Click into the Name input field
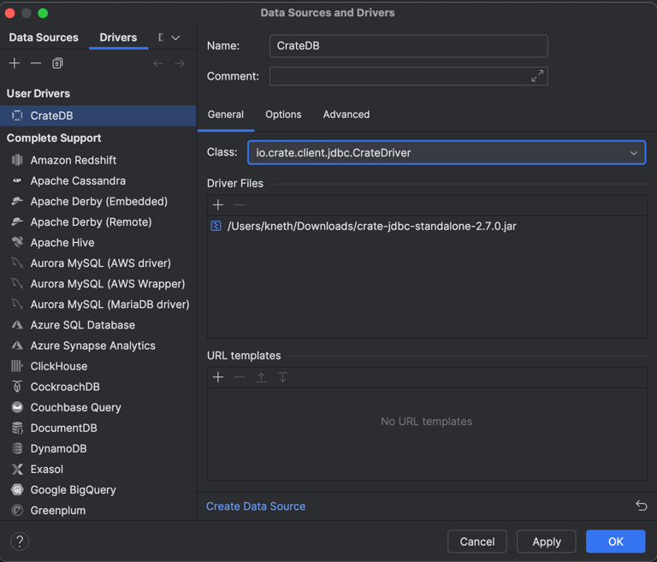 coord(408,46)
